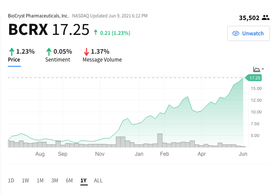Select the 6M time range
Image resolution: width=277 pixels, height=195 pixels.
click(69, 181)
